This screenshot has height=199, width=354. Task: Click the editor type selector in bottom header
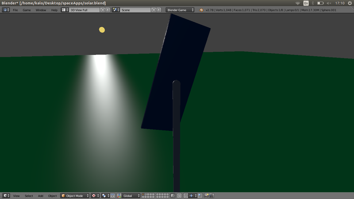click(x=6, y=195)
